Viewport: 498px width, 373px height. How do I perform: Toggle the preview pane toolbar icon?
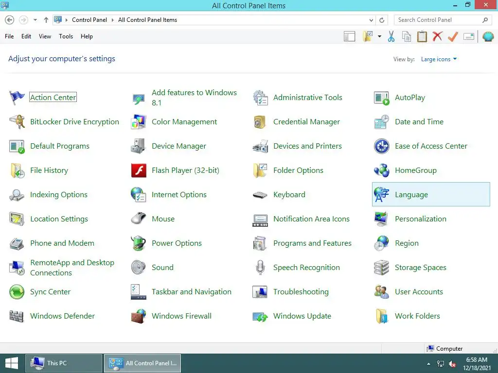(349, 36)
